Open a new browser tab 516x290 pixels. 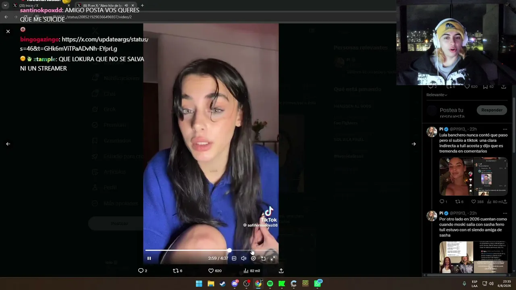point(142,6)
